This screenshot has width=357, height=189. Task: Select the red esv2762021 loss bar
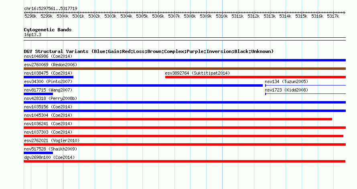(x=185, y=144)
